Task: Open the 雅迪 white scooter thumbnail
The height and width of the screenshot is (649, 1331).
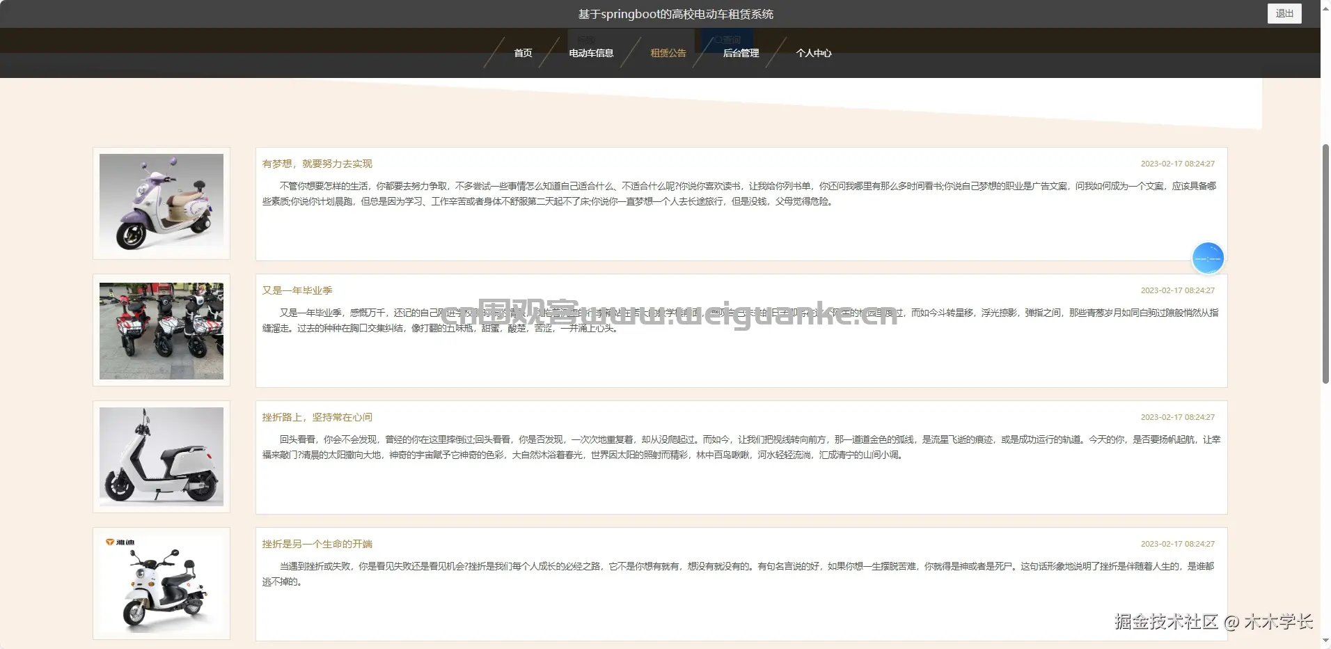Action: pos(162,584)
